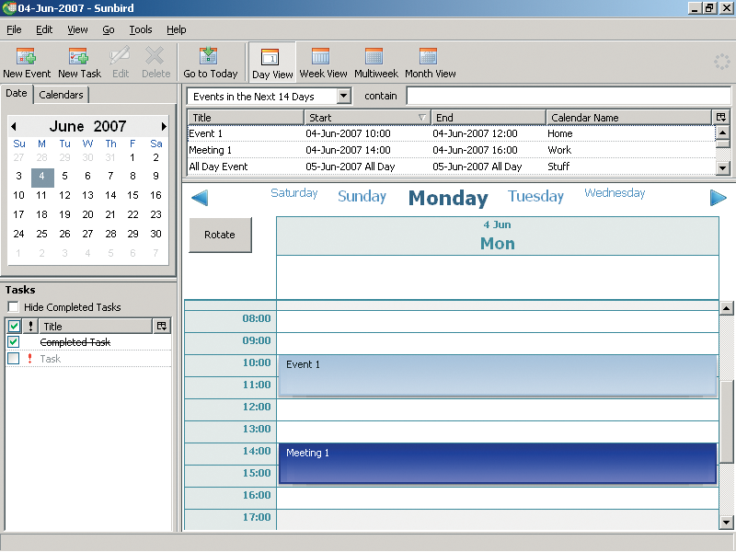
Task: Jump to Saturday in day navigation
Action: (x=294, y=193)
